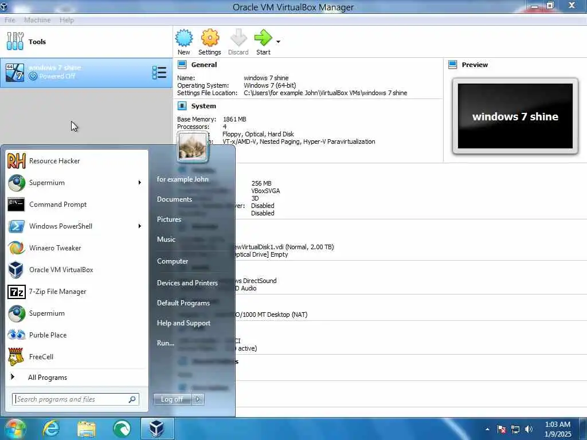The image size is (587, 440).
Task: Click the System section icon
Action: pos(182,106)
